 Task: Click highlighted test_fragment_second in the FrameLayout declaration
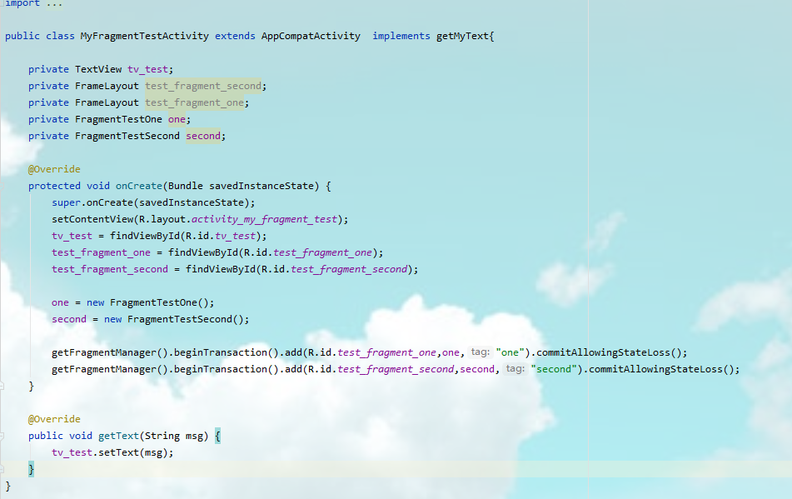[203, 86]
